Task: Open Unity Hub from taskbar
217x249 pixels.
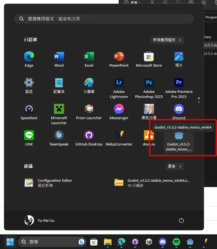Action: [x=149, y=242]
